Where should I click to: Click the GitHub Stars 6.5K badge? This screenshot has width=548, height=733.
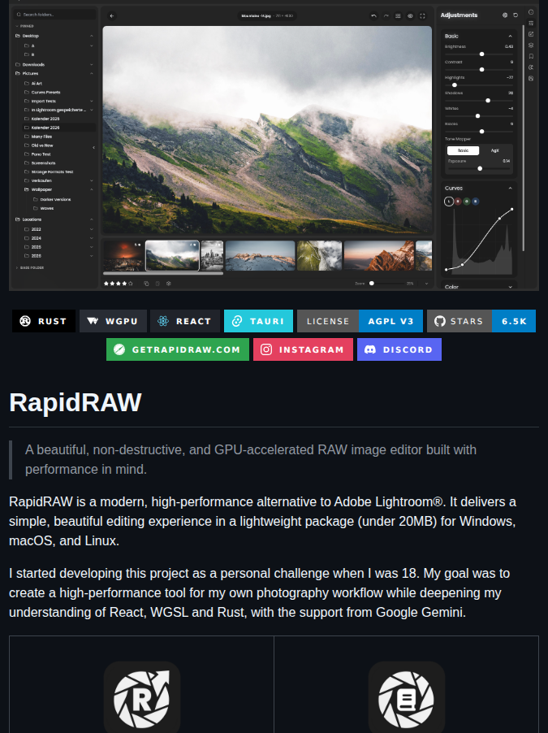[481, 321]
